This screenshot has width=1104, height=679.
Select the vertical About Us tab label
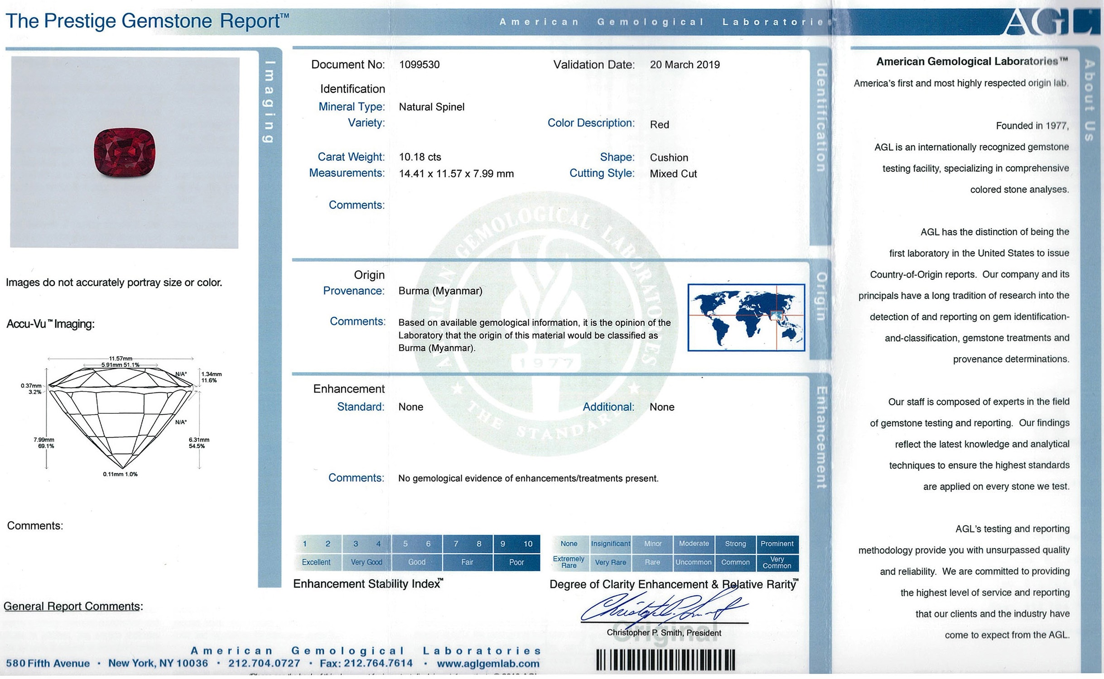(1089, 100)
